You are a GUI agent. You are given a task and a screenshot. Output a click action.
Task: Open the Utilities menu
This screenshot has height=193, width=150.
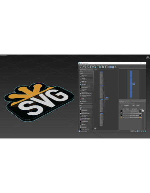coord(106,65)
